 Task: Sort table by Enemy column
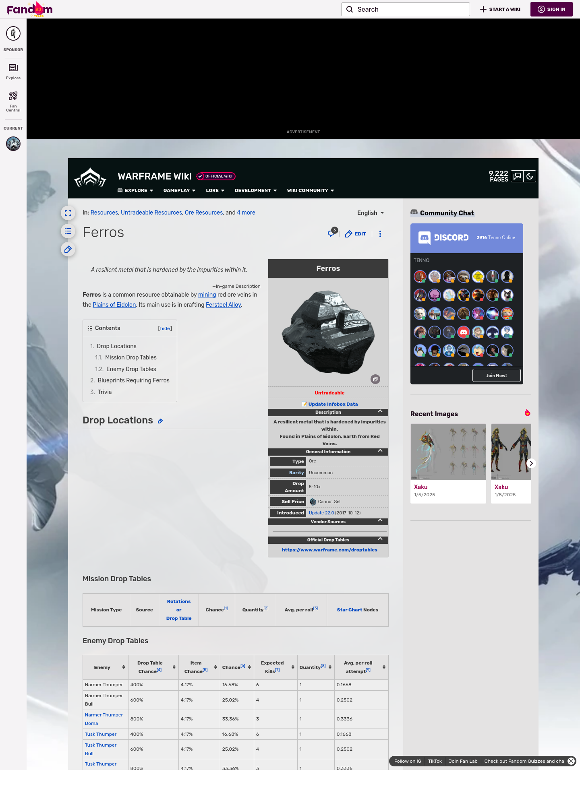124,667
